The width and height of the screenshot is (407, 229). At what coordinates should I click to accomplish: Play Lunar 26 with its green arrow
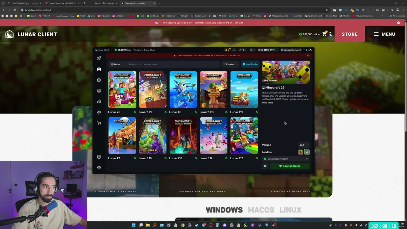tap(135, 112)
